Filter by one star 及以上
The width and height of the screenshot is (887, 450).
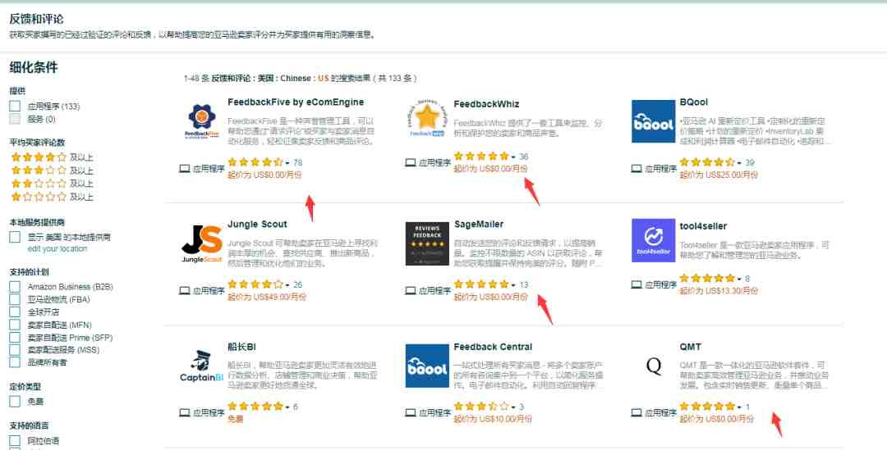pyautogui.click(x=52, y=197)
